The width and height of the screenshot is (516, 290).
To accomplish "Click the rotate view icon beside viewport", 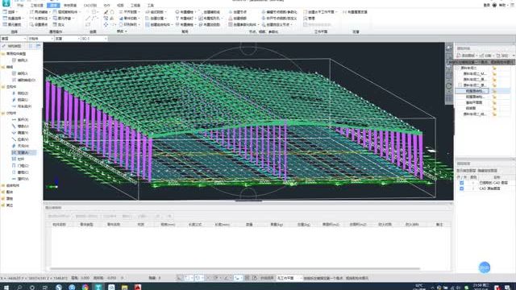I will 449,86.
